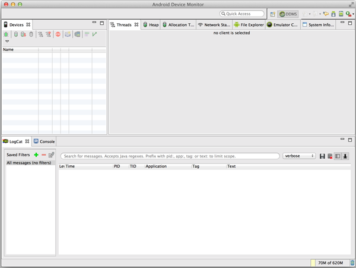Click the Application column header
The image size is (356, 268).
click(x=168, y=166)
